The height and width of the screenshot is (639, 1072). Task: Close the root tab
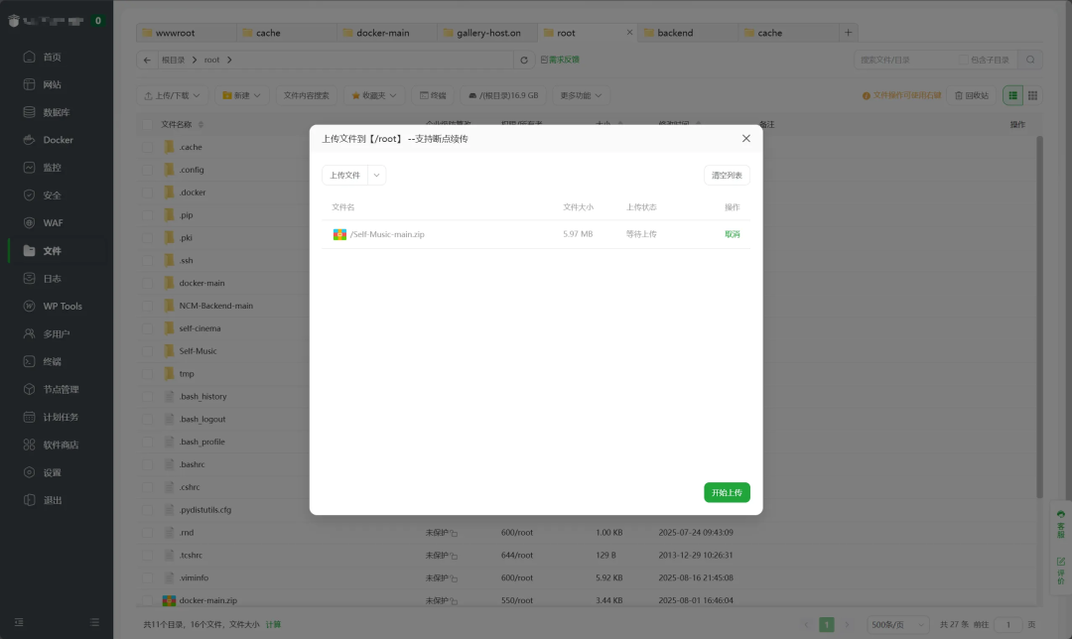click(x=629, y=32)
